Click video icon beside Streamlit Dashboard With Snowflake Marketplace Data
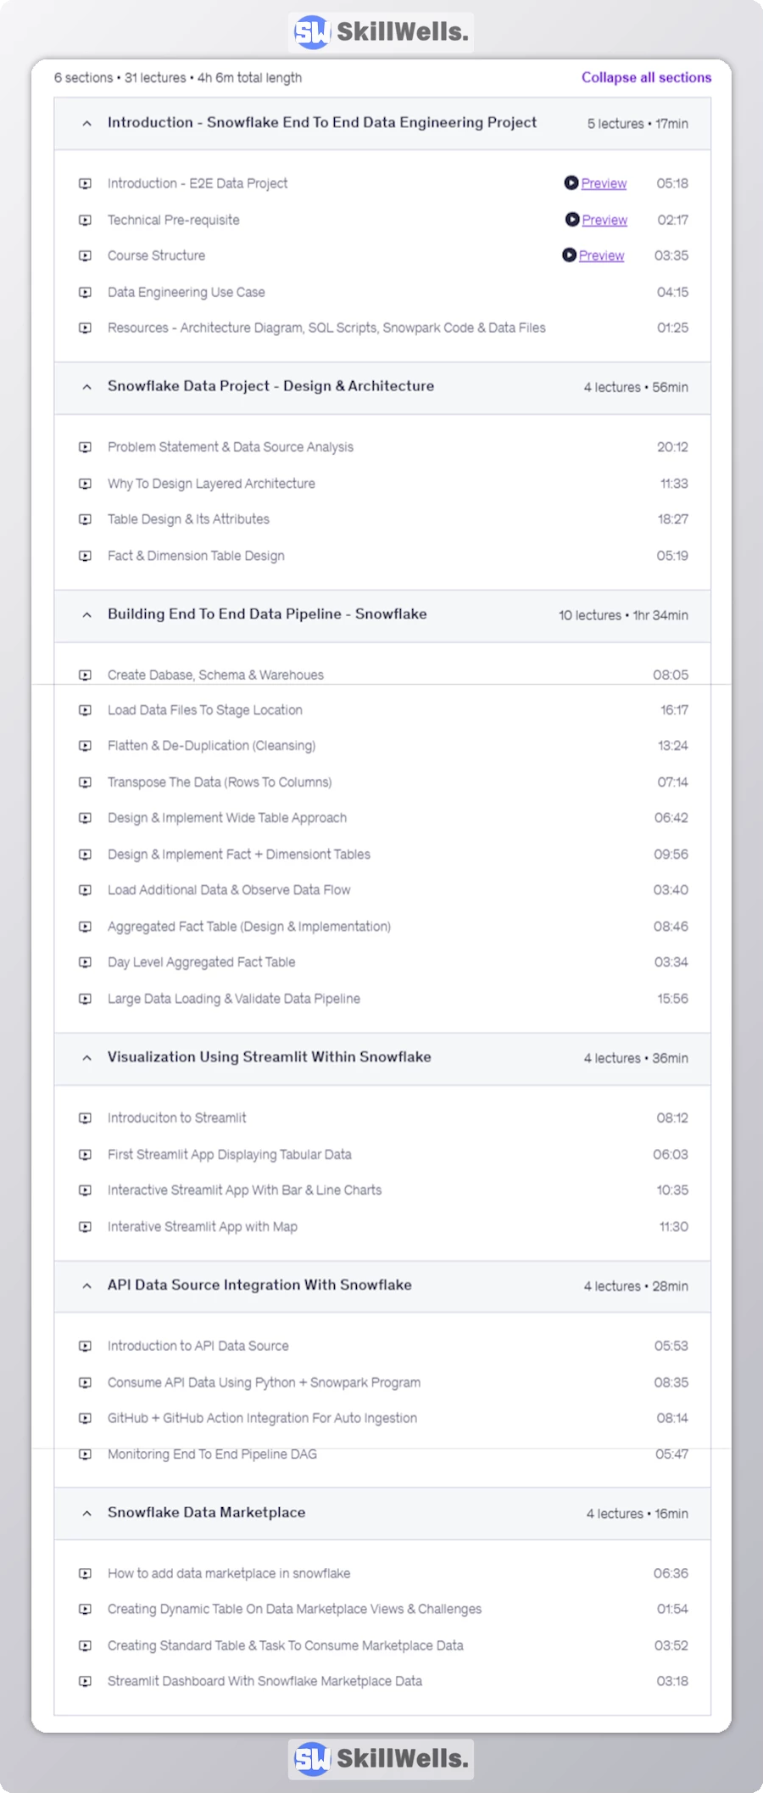Viewport: 763px width, 1793px height. click(85, 1681)
